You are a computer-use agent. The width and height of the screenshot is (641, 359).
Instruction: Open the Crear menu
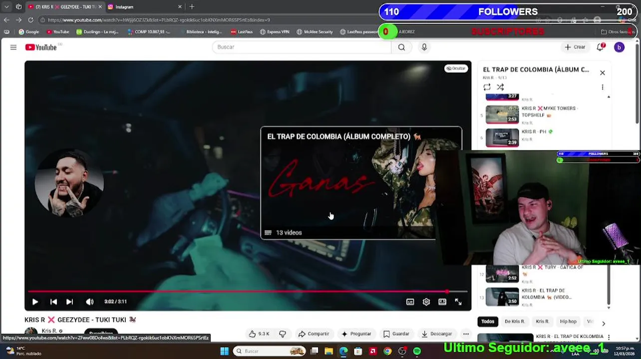[x=575, y=47]
